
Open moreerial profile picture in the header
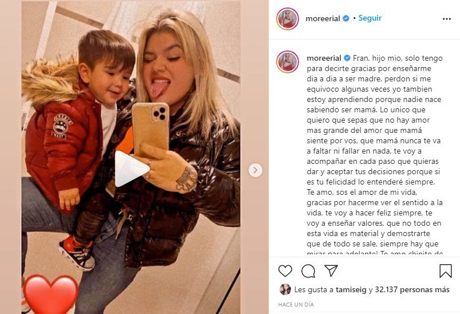[288, 19]
